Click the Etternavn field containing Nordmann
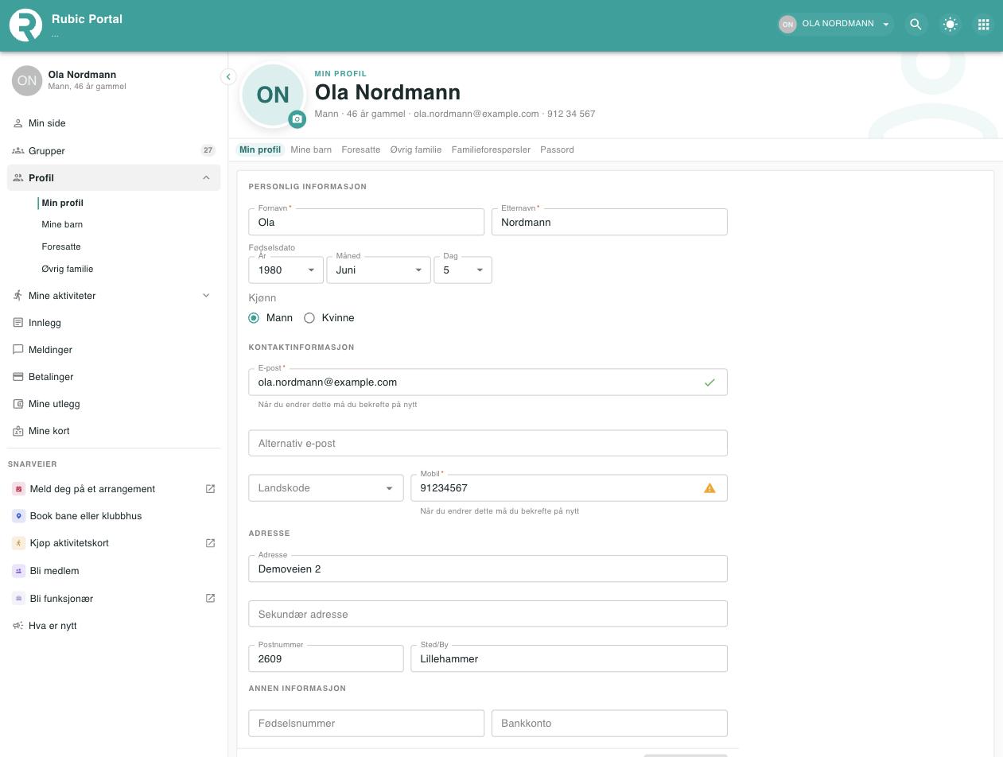1003x757 pixels. point(609,222)
